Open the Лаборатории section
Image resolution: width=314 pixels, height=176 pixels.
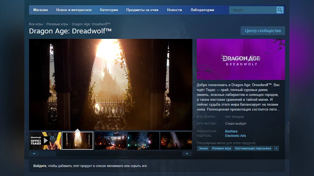tap(202, 10)
